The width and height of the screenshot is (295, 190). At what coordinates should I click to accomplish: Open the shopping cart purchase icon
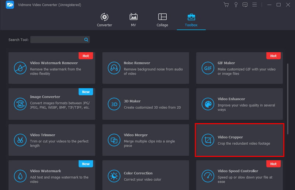point(226,5)
